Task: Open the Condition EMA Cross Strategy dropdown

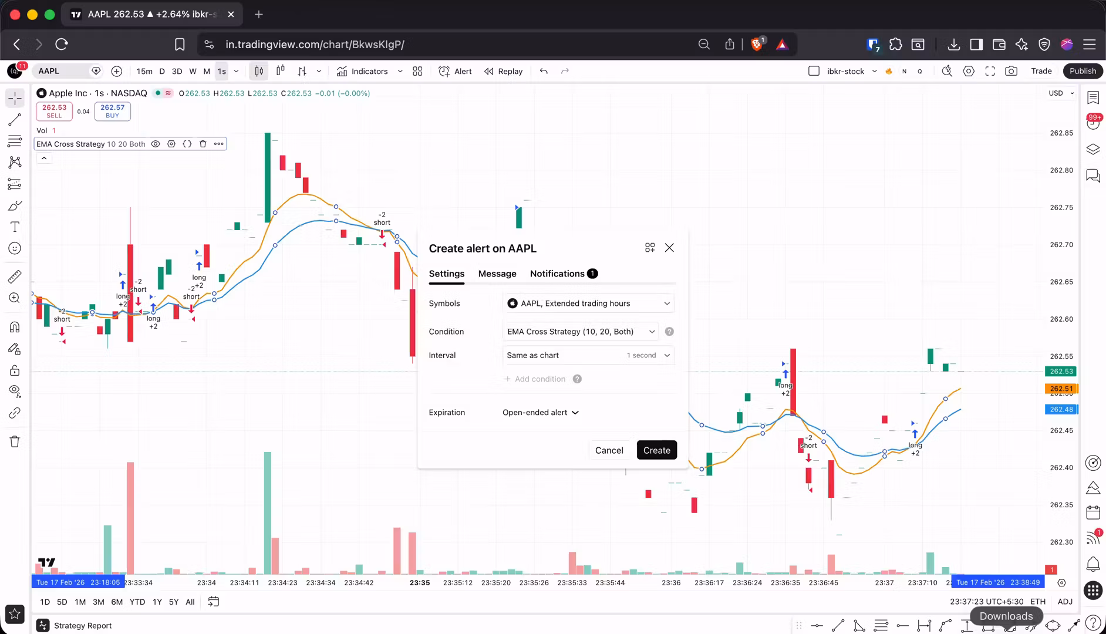Action: [x=581, y=332]
